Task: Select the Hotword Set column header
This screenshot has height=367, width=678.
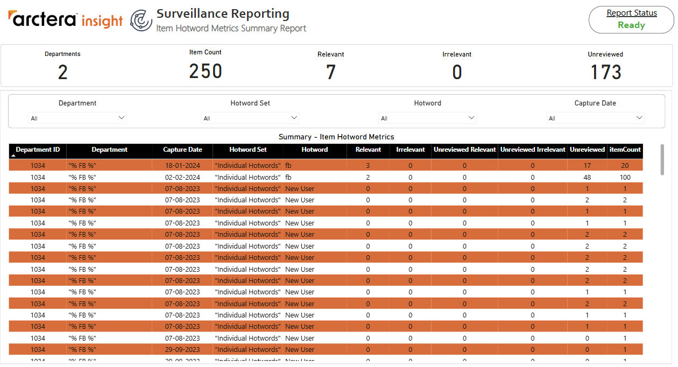Action: 248,150
